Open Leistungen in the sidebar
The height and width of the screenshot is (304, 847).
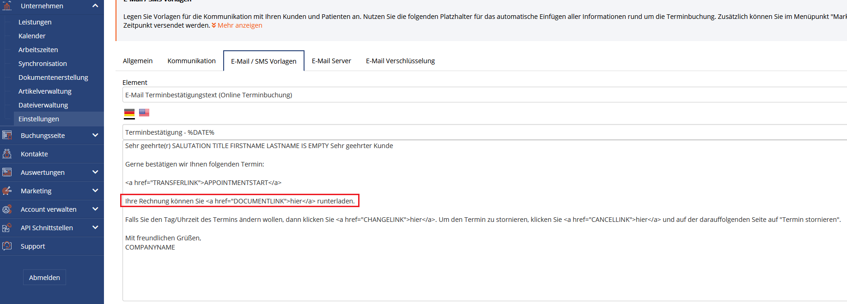(x=35, y=22)
